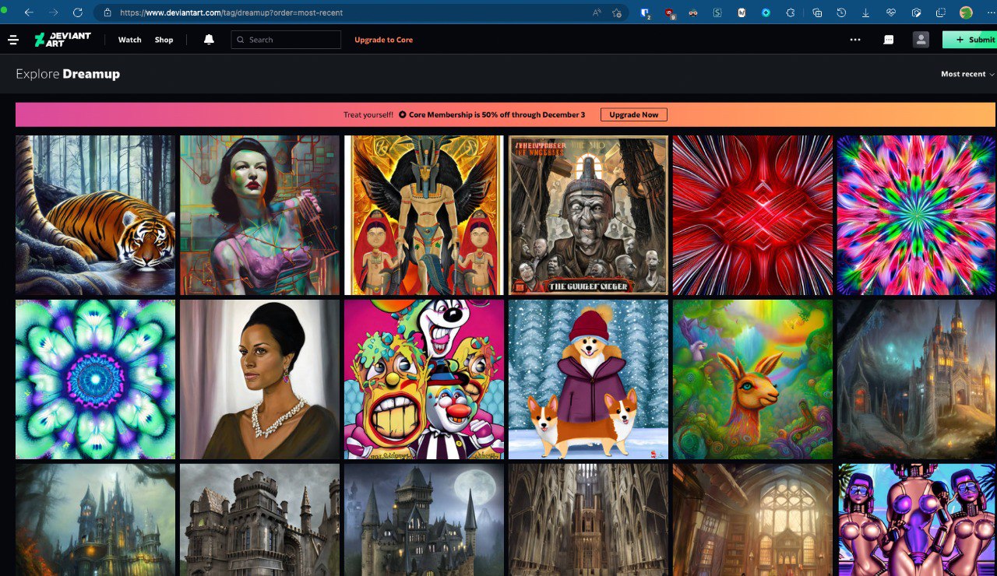Open the notifications bell
Viewport: 997px width, 576px height.
coord(209,40)
